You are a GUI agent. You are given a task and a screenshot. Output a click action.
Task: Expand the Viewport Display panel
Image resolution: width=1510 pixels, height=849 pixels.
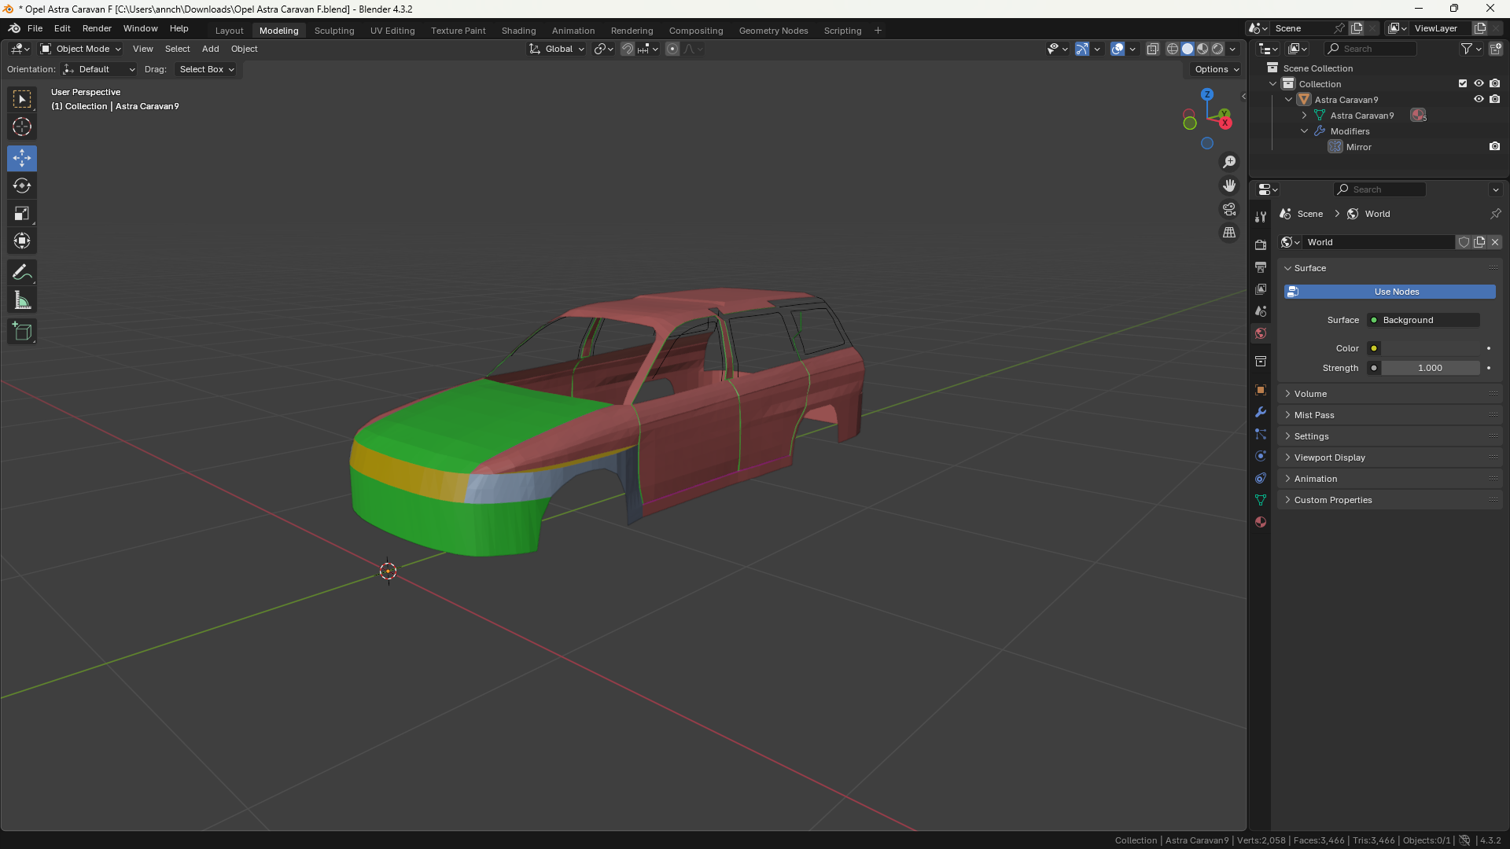pos(1329,458)
